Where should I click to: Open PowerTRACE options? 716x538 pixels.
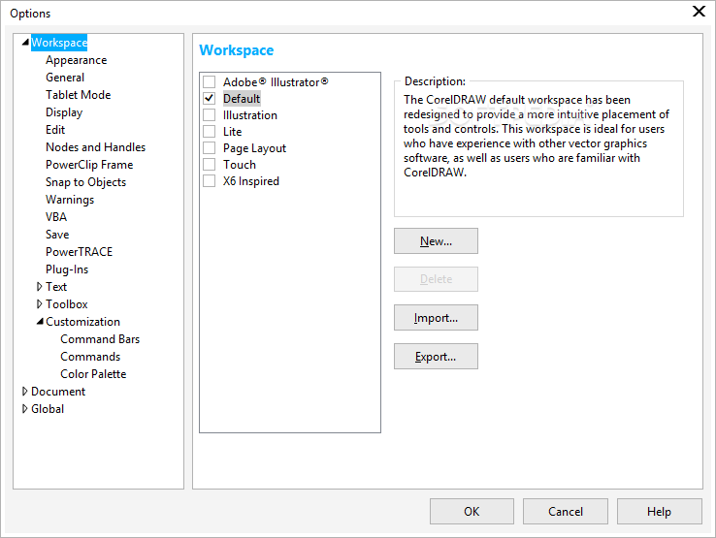click(79, 252)
